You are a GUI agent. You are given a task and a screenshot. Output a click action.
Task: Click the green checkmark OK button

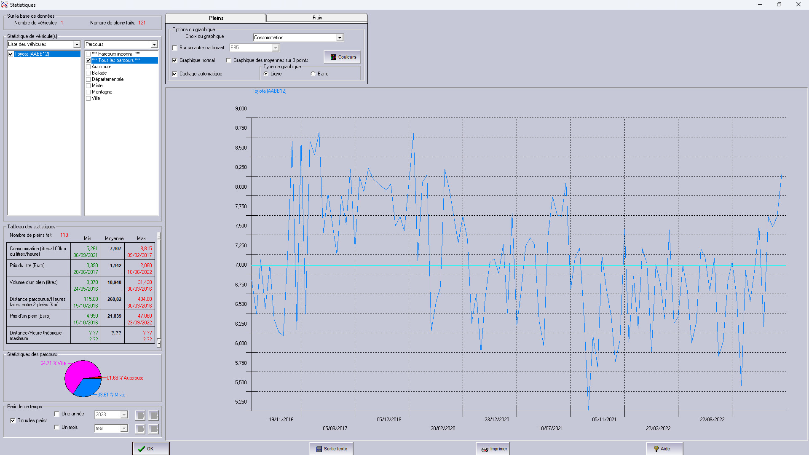151,448
